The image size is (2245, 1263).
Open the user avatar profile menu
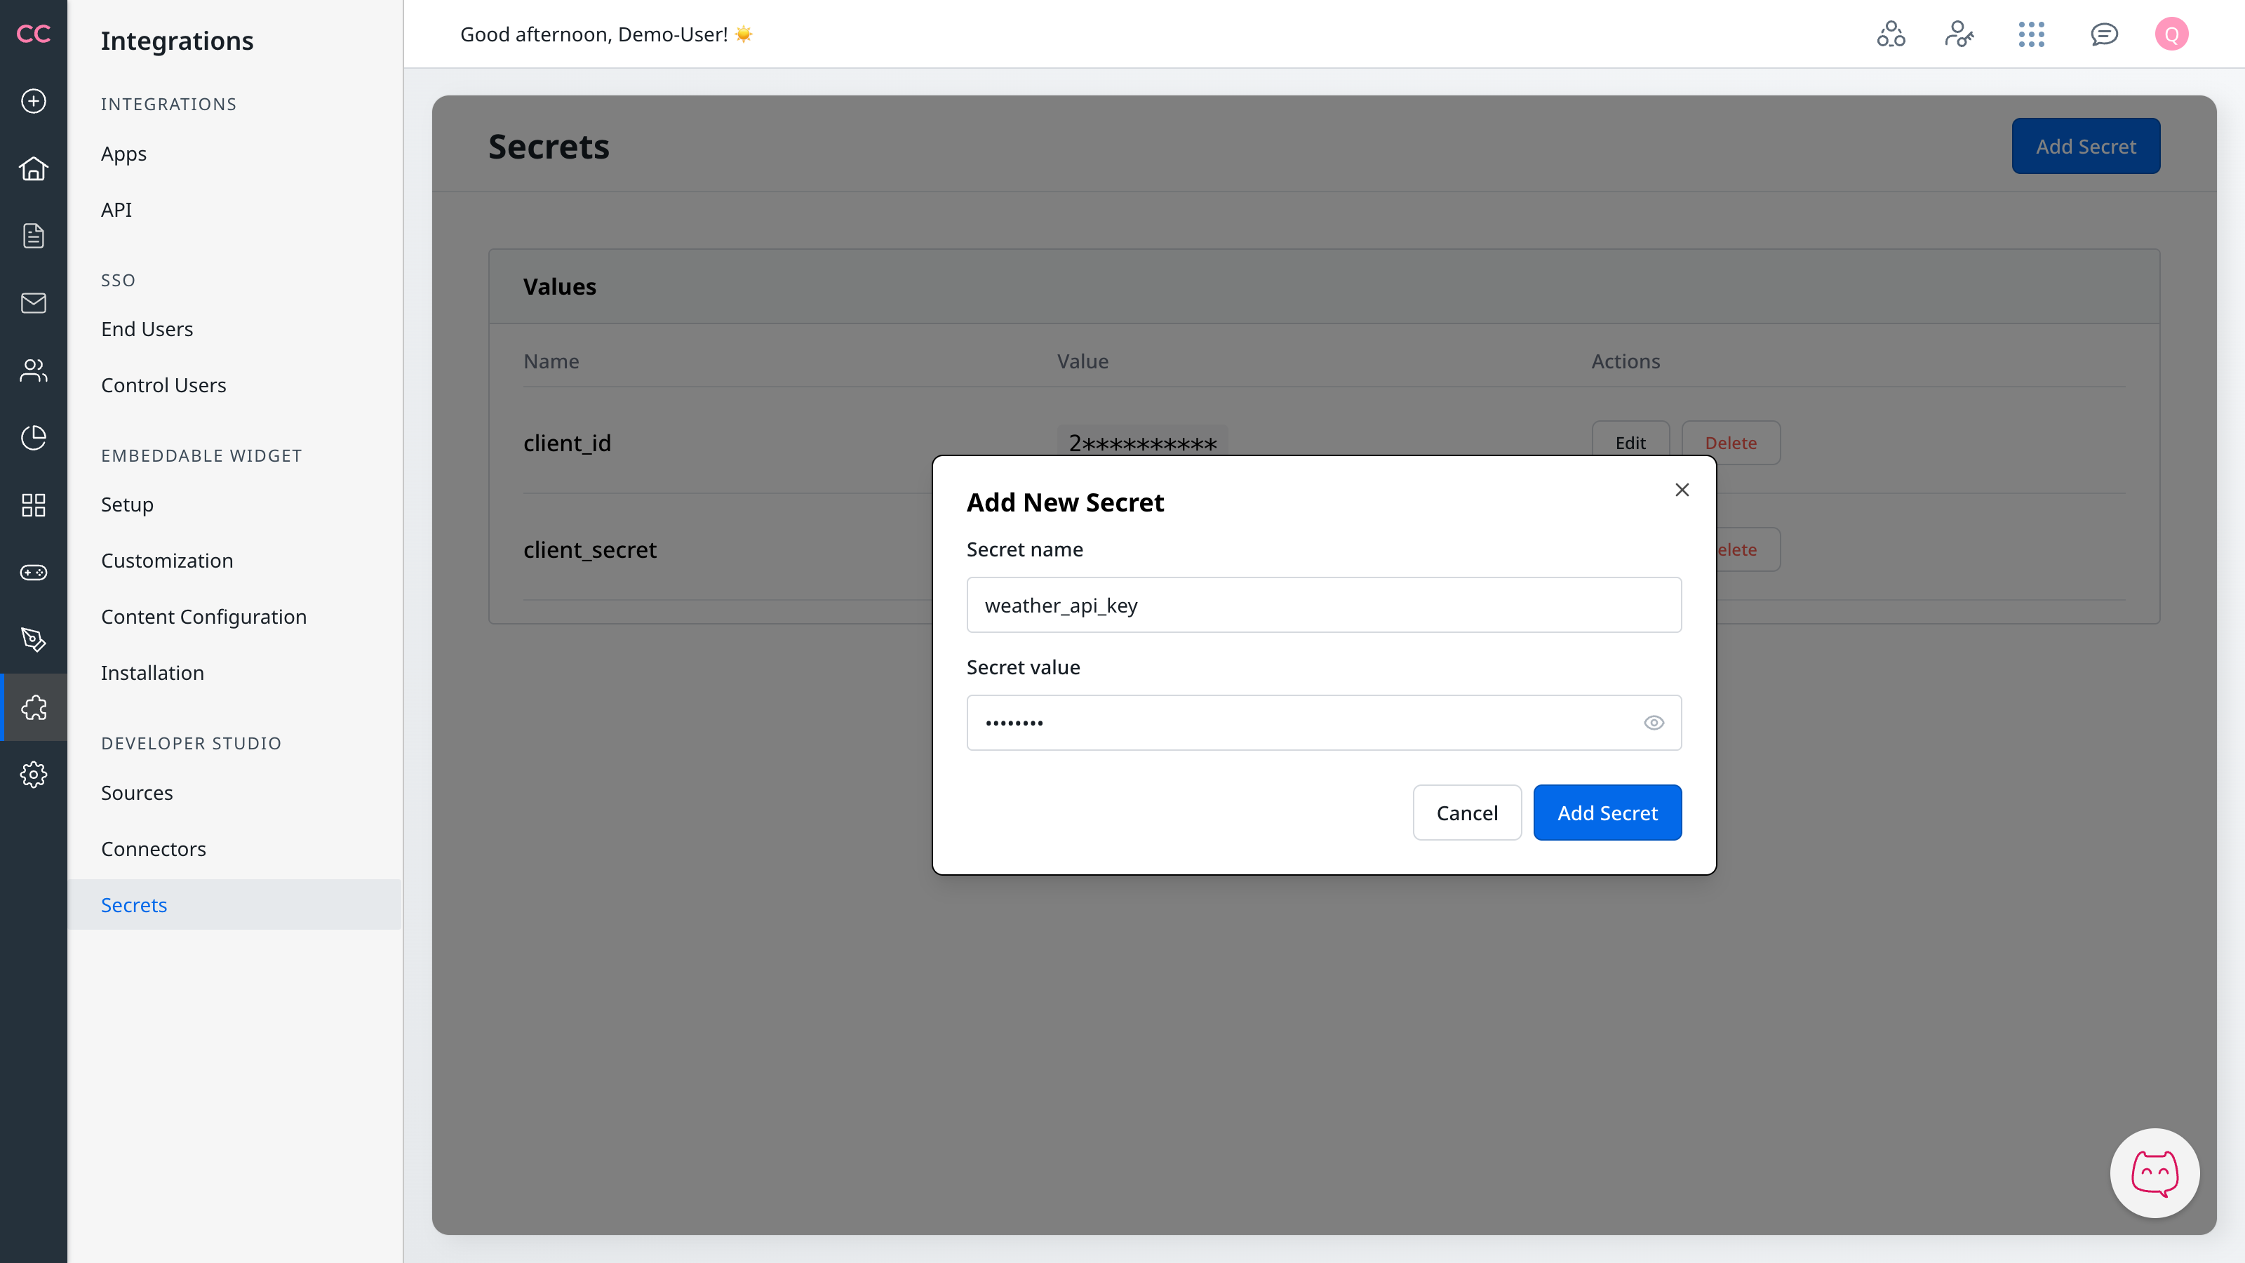coord(2171,34)
